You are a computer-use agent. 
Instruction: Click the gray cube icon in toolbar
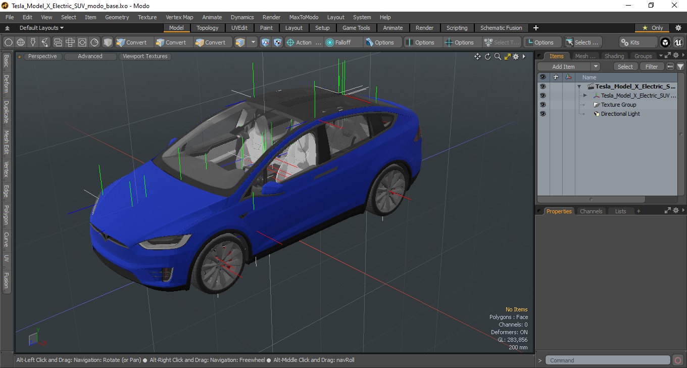point(108,42)
